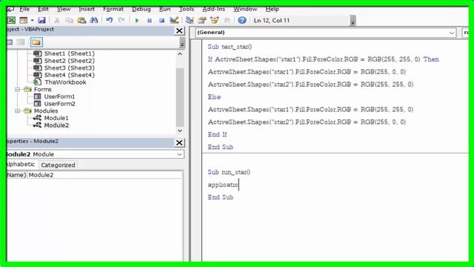Click project tree scrollbar up arrow
The height and width of the screenshot is (267, 474).
coord(180,54)
